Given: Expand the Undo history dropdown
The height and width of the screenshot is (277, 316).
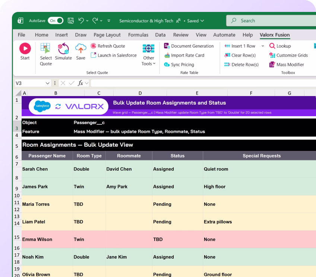Looking at the screenshot, I should (87, 21).
